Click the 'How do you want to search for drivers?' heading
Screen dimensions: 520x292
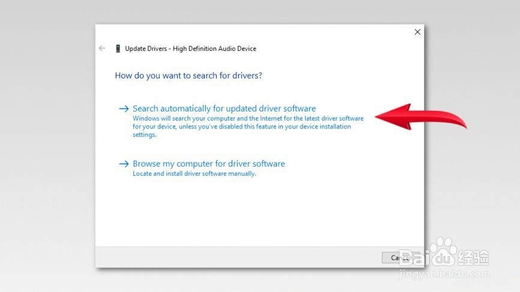pos(189,76)
